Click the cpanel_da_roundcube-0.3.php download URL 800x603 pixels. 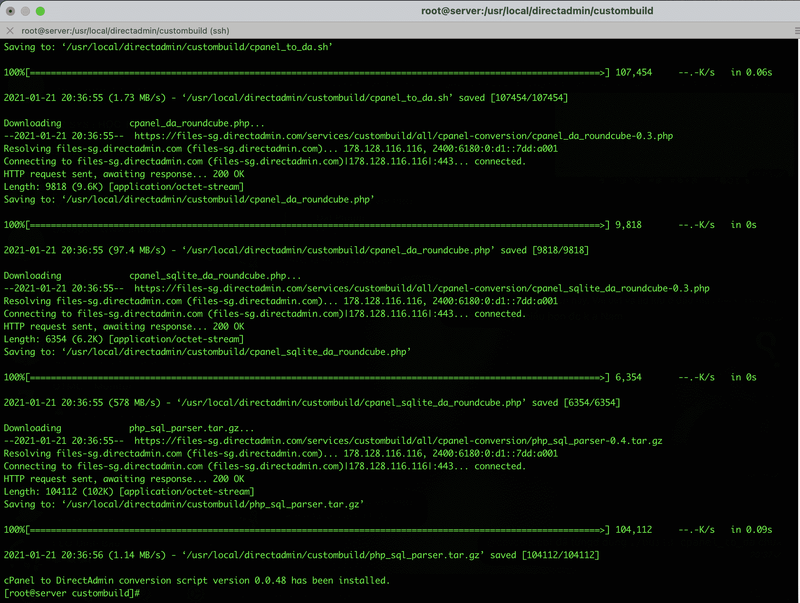point(403,136)
